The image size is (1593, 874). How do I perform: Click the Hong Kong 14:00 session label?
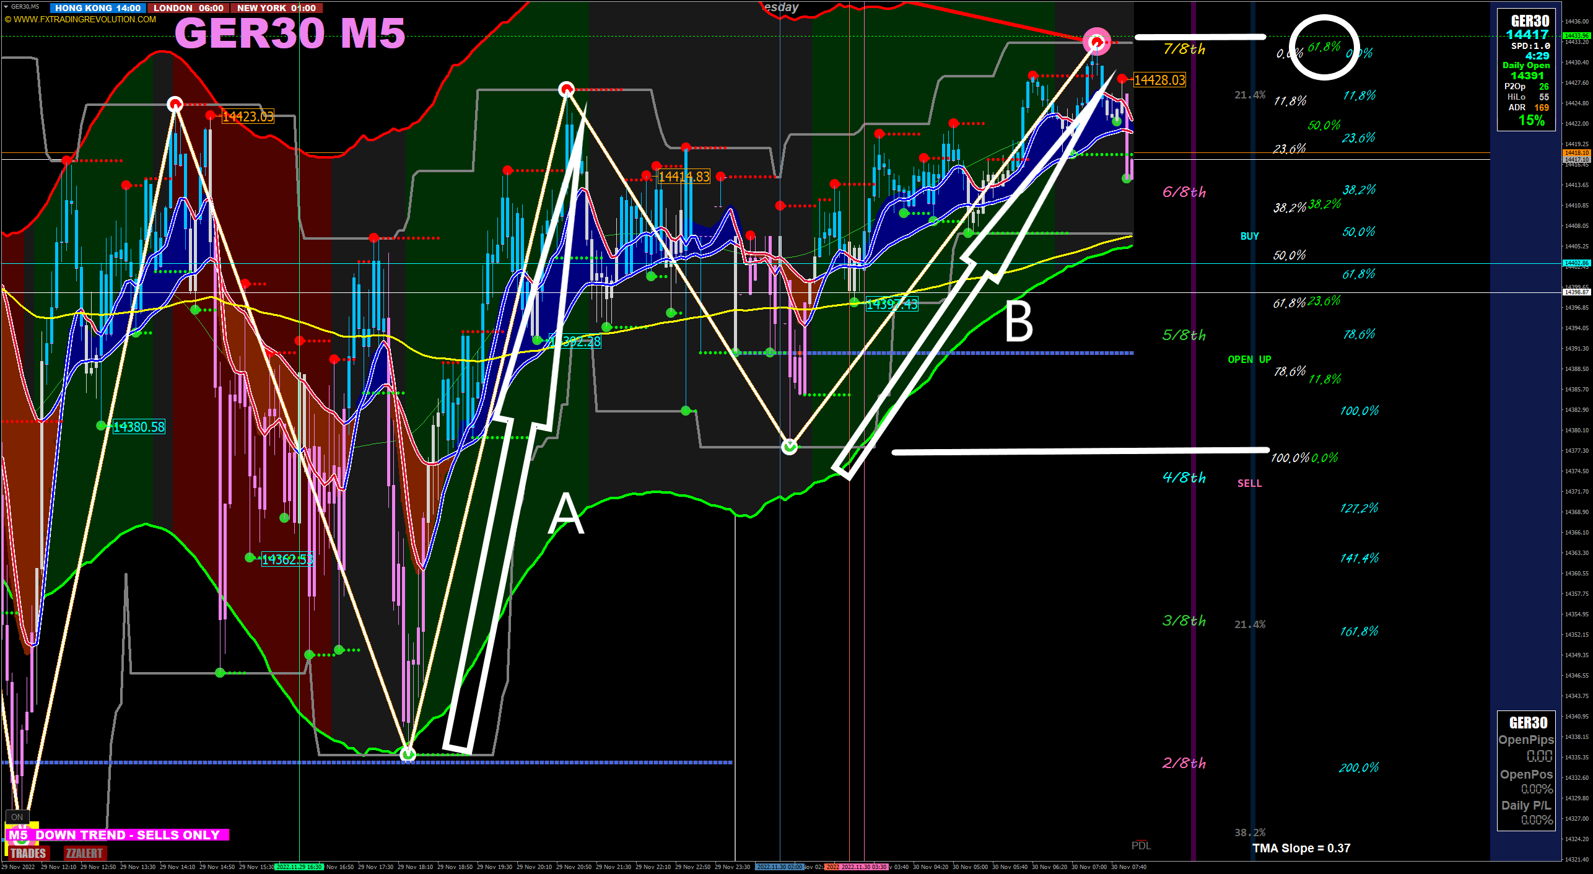click(98, 8)
